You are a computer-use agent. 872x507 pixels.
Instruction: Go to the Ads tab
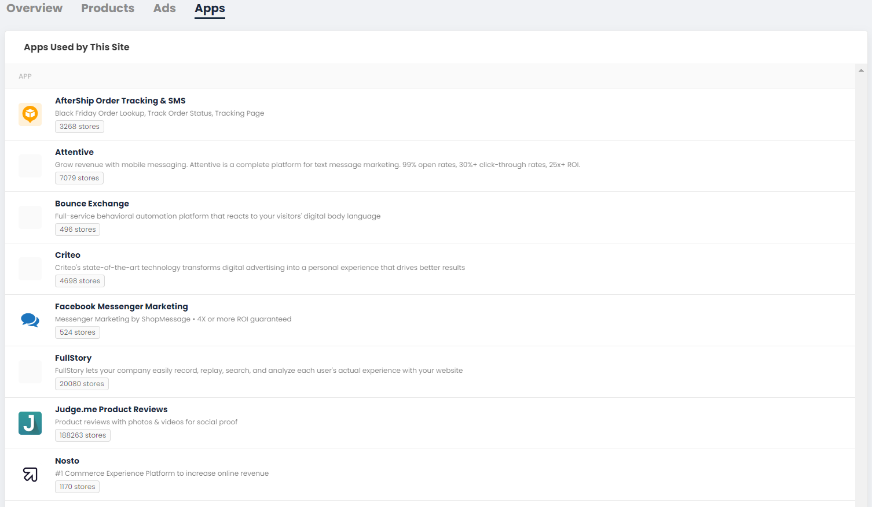[x=164, y=9]
